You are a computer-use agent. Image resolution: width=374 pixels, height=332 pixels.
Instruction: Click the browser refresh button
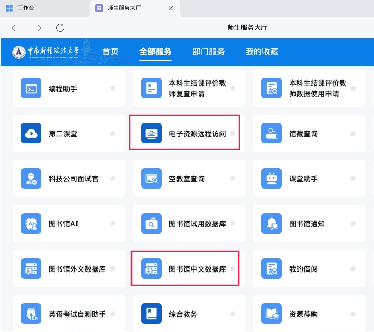[x=60, y=28]
